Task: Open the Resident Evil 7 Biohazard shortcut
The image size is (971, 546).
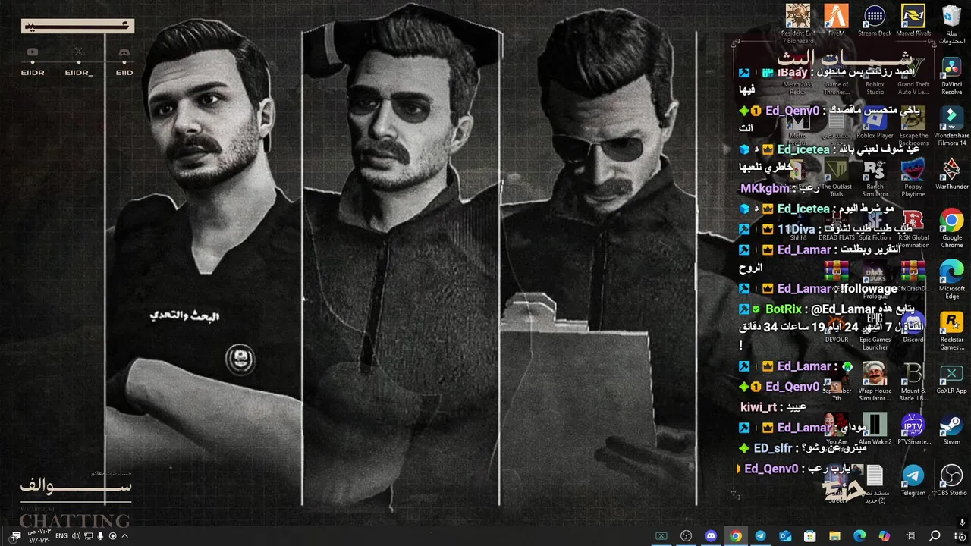Action: 797,22
